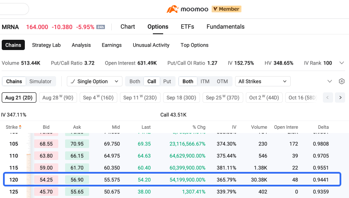Filter to OTM options

[222, 81]
